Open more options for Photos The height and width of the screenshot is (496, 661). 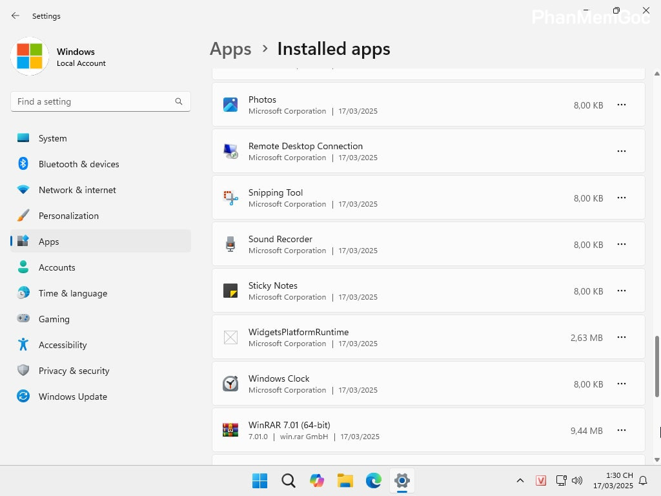pos(621,105)
